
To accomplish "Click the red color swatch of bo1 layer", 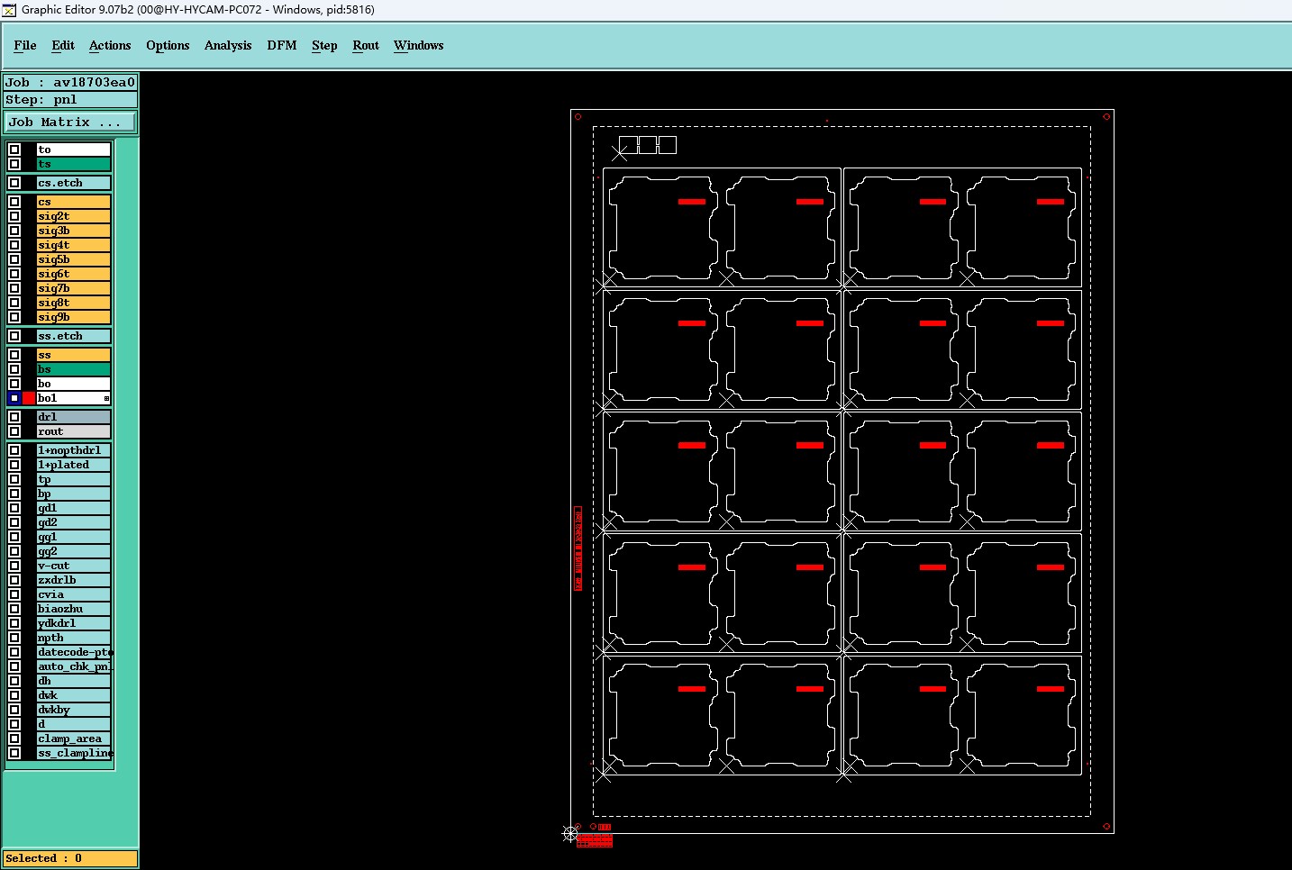I will pyautogui.click(x=29, y=398).
